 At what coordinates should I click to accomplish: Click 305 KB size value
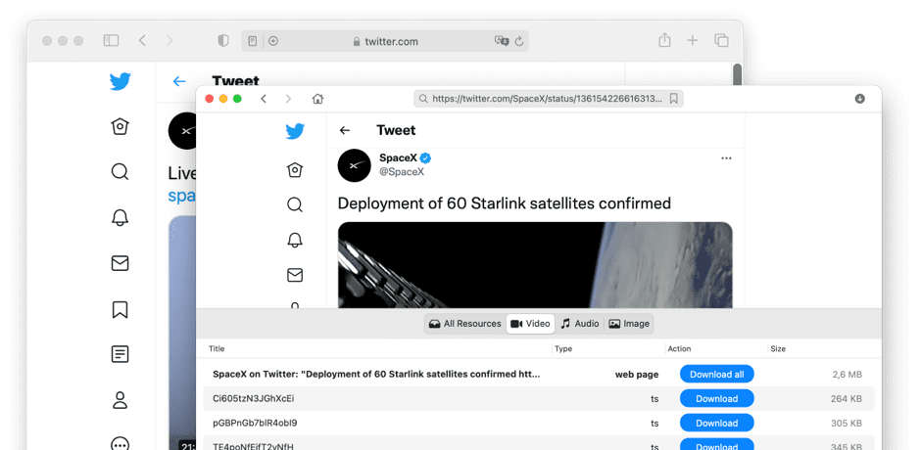pos(847,423)
